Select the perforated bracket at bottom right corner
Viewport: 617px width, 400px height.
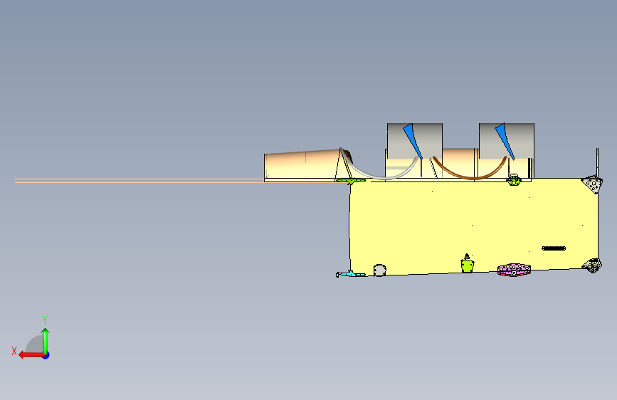click(593, 265)
